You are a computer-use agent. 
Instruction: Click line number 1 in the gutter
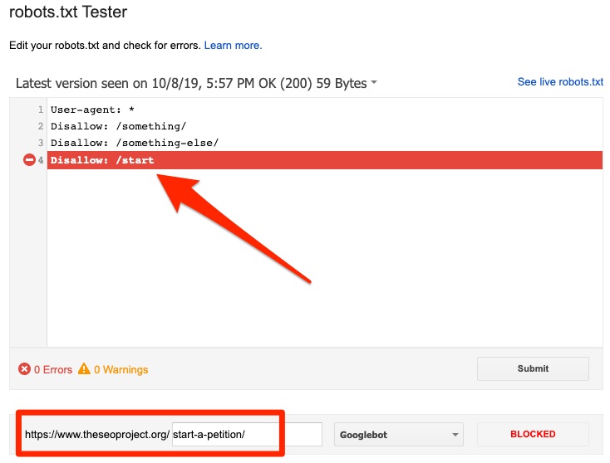pyautogui.click(x=40, y=110)
